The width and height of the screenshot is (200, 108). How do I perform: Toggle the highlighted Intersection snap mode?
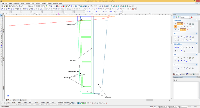(176, 27)
